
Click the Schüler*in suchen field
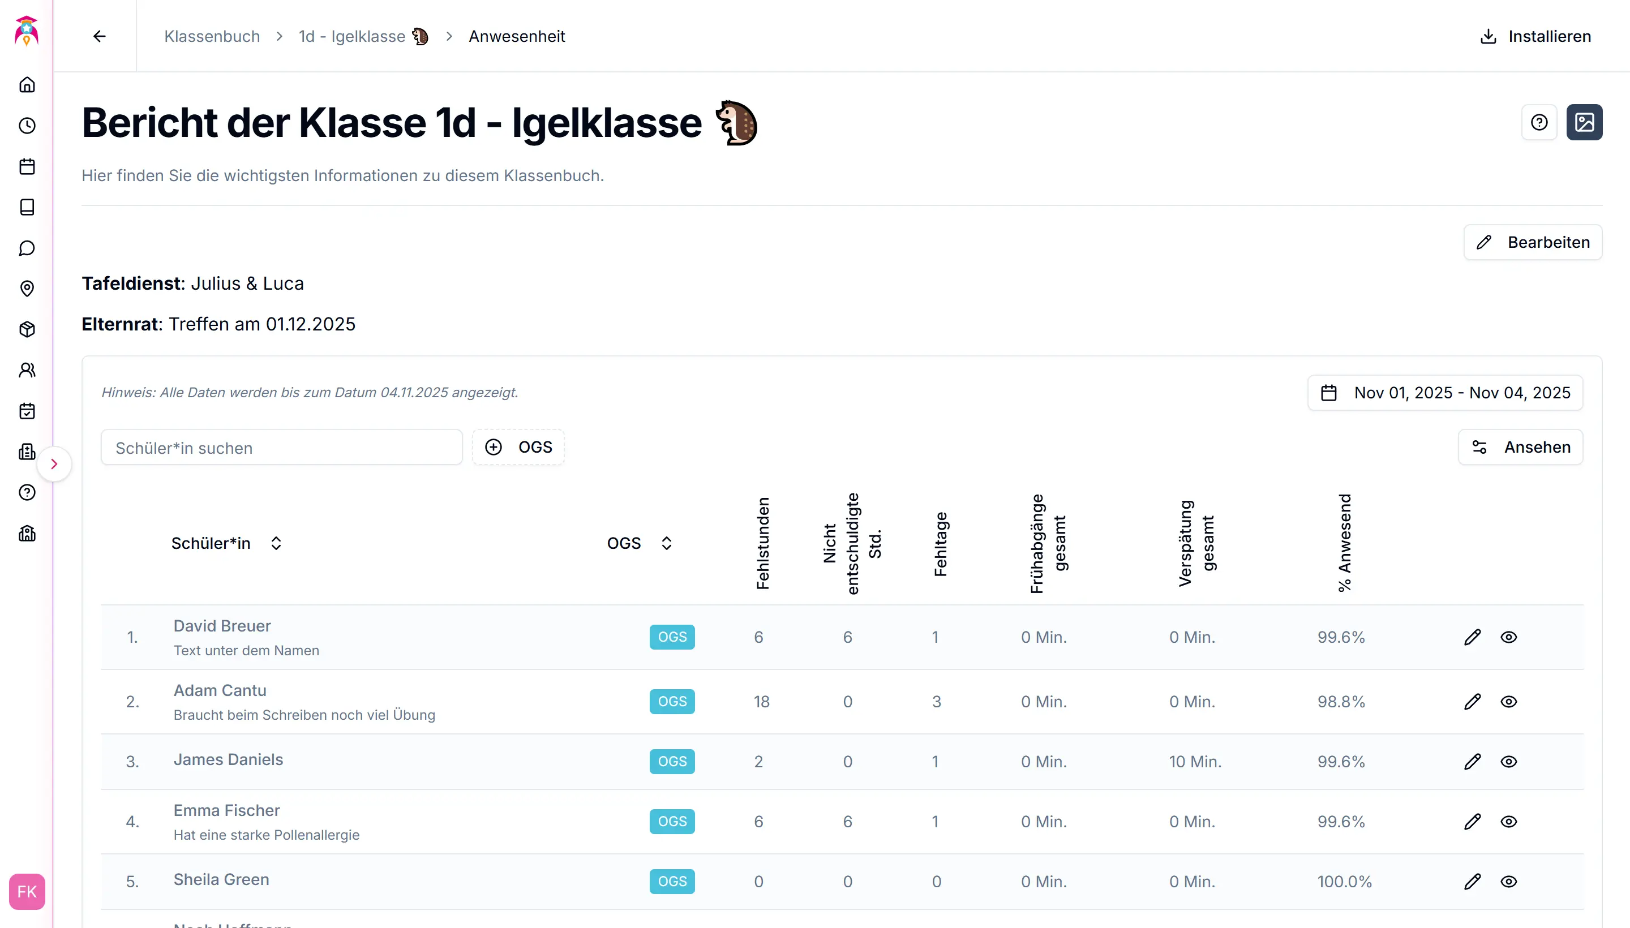(281, 448)
